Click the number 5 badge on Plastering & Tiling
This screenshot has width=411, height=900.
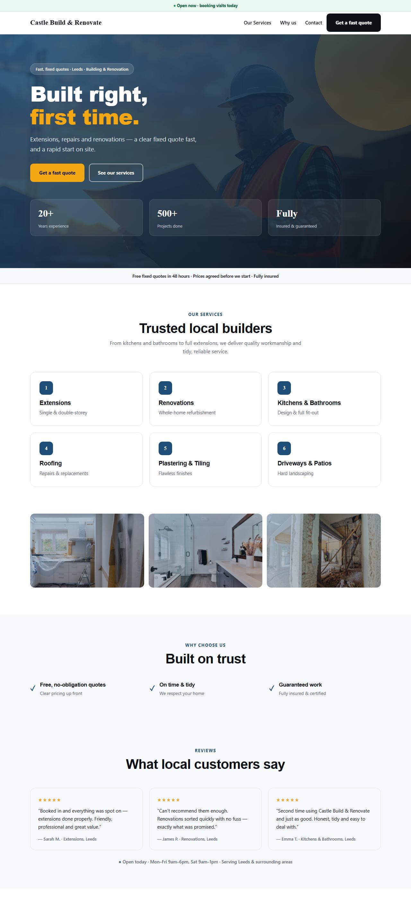pyautogui.click(x=165, y=448)
